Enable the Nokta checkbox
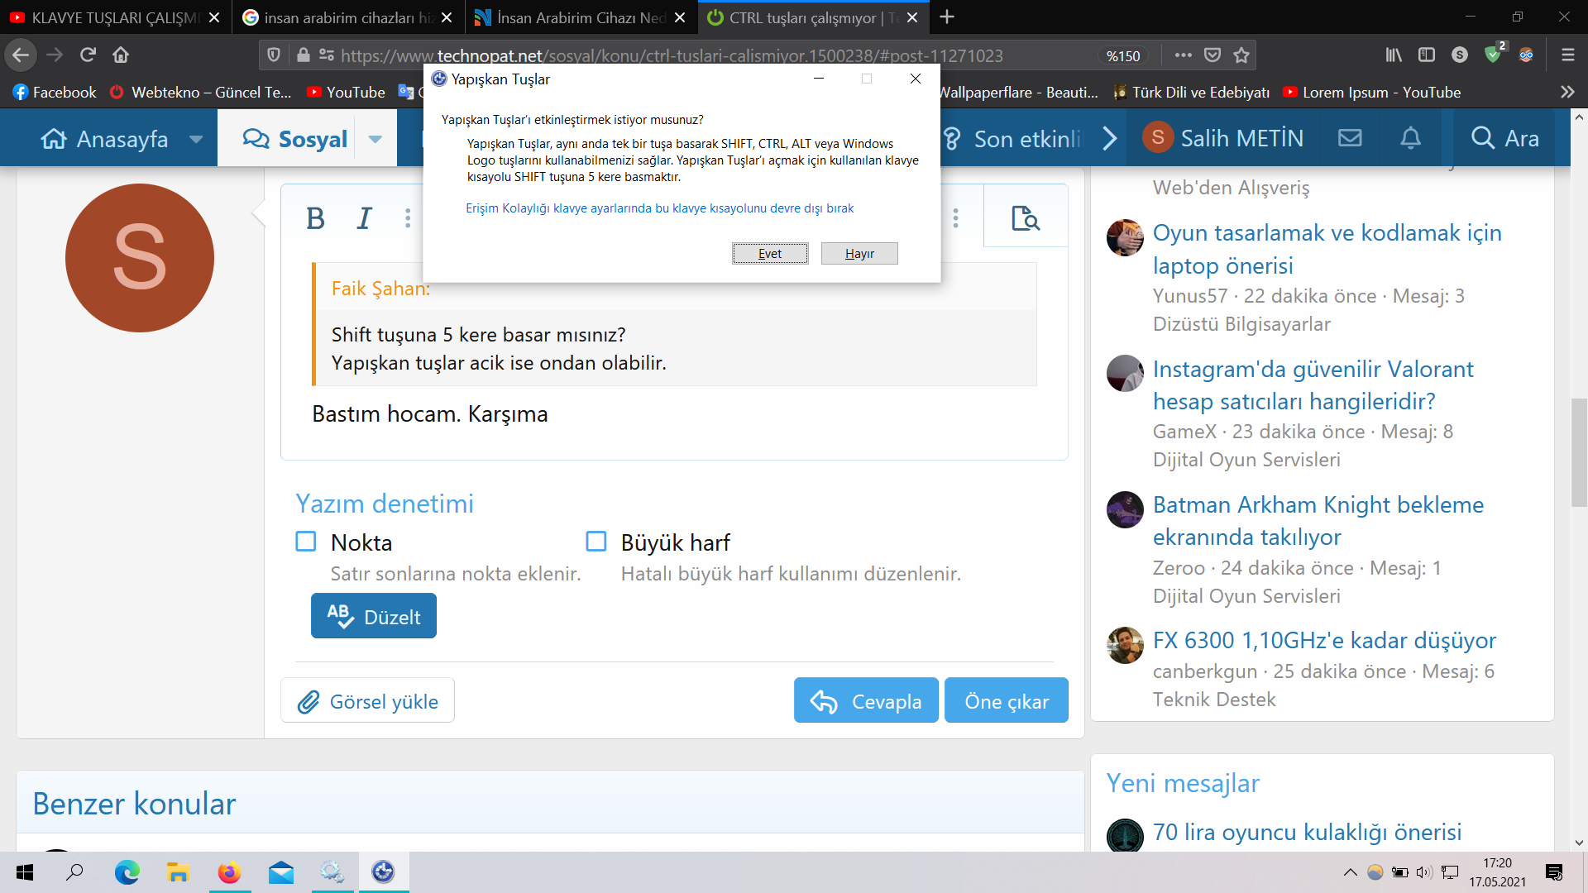The image size is (1588, 893). coord(306,542)
